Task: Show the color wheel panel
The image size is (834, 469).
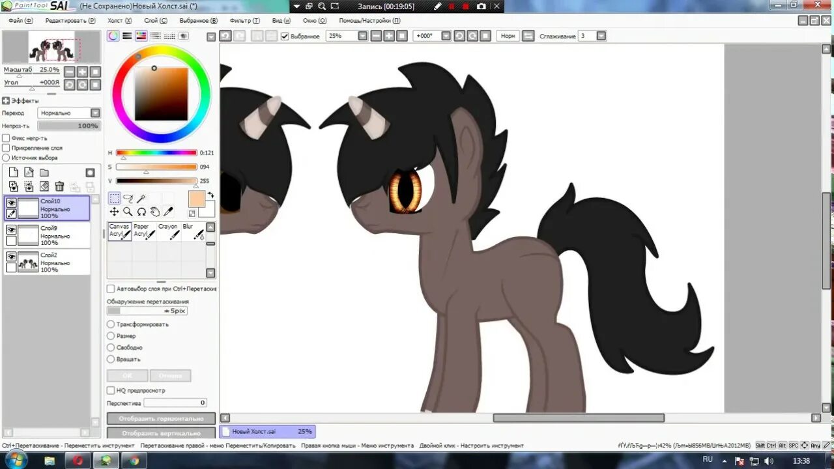Action: 113,36
